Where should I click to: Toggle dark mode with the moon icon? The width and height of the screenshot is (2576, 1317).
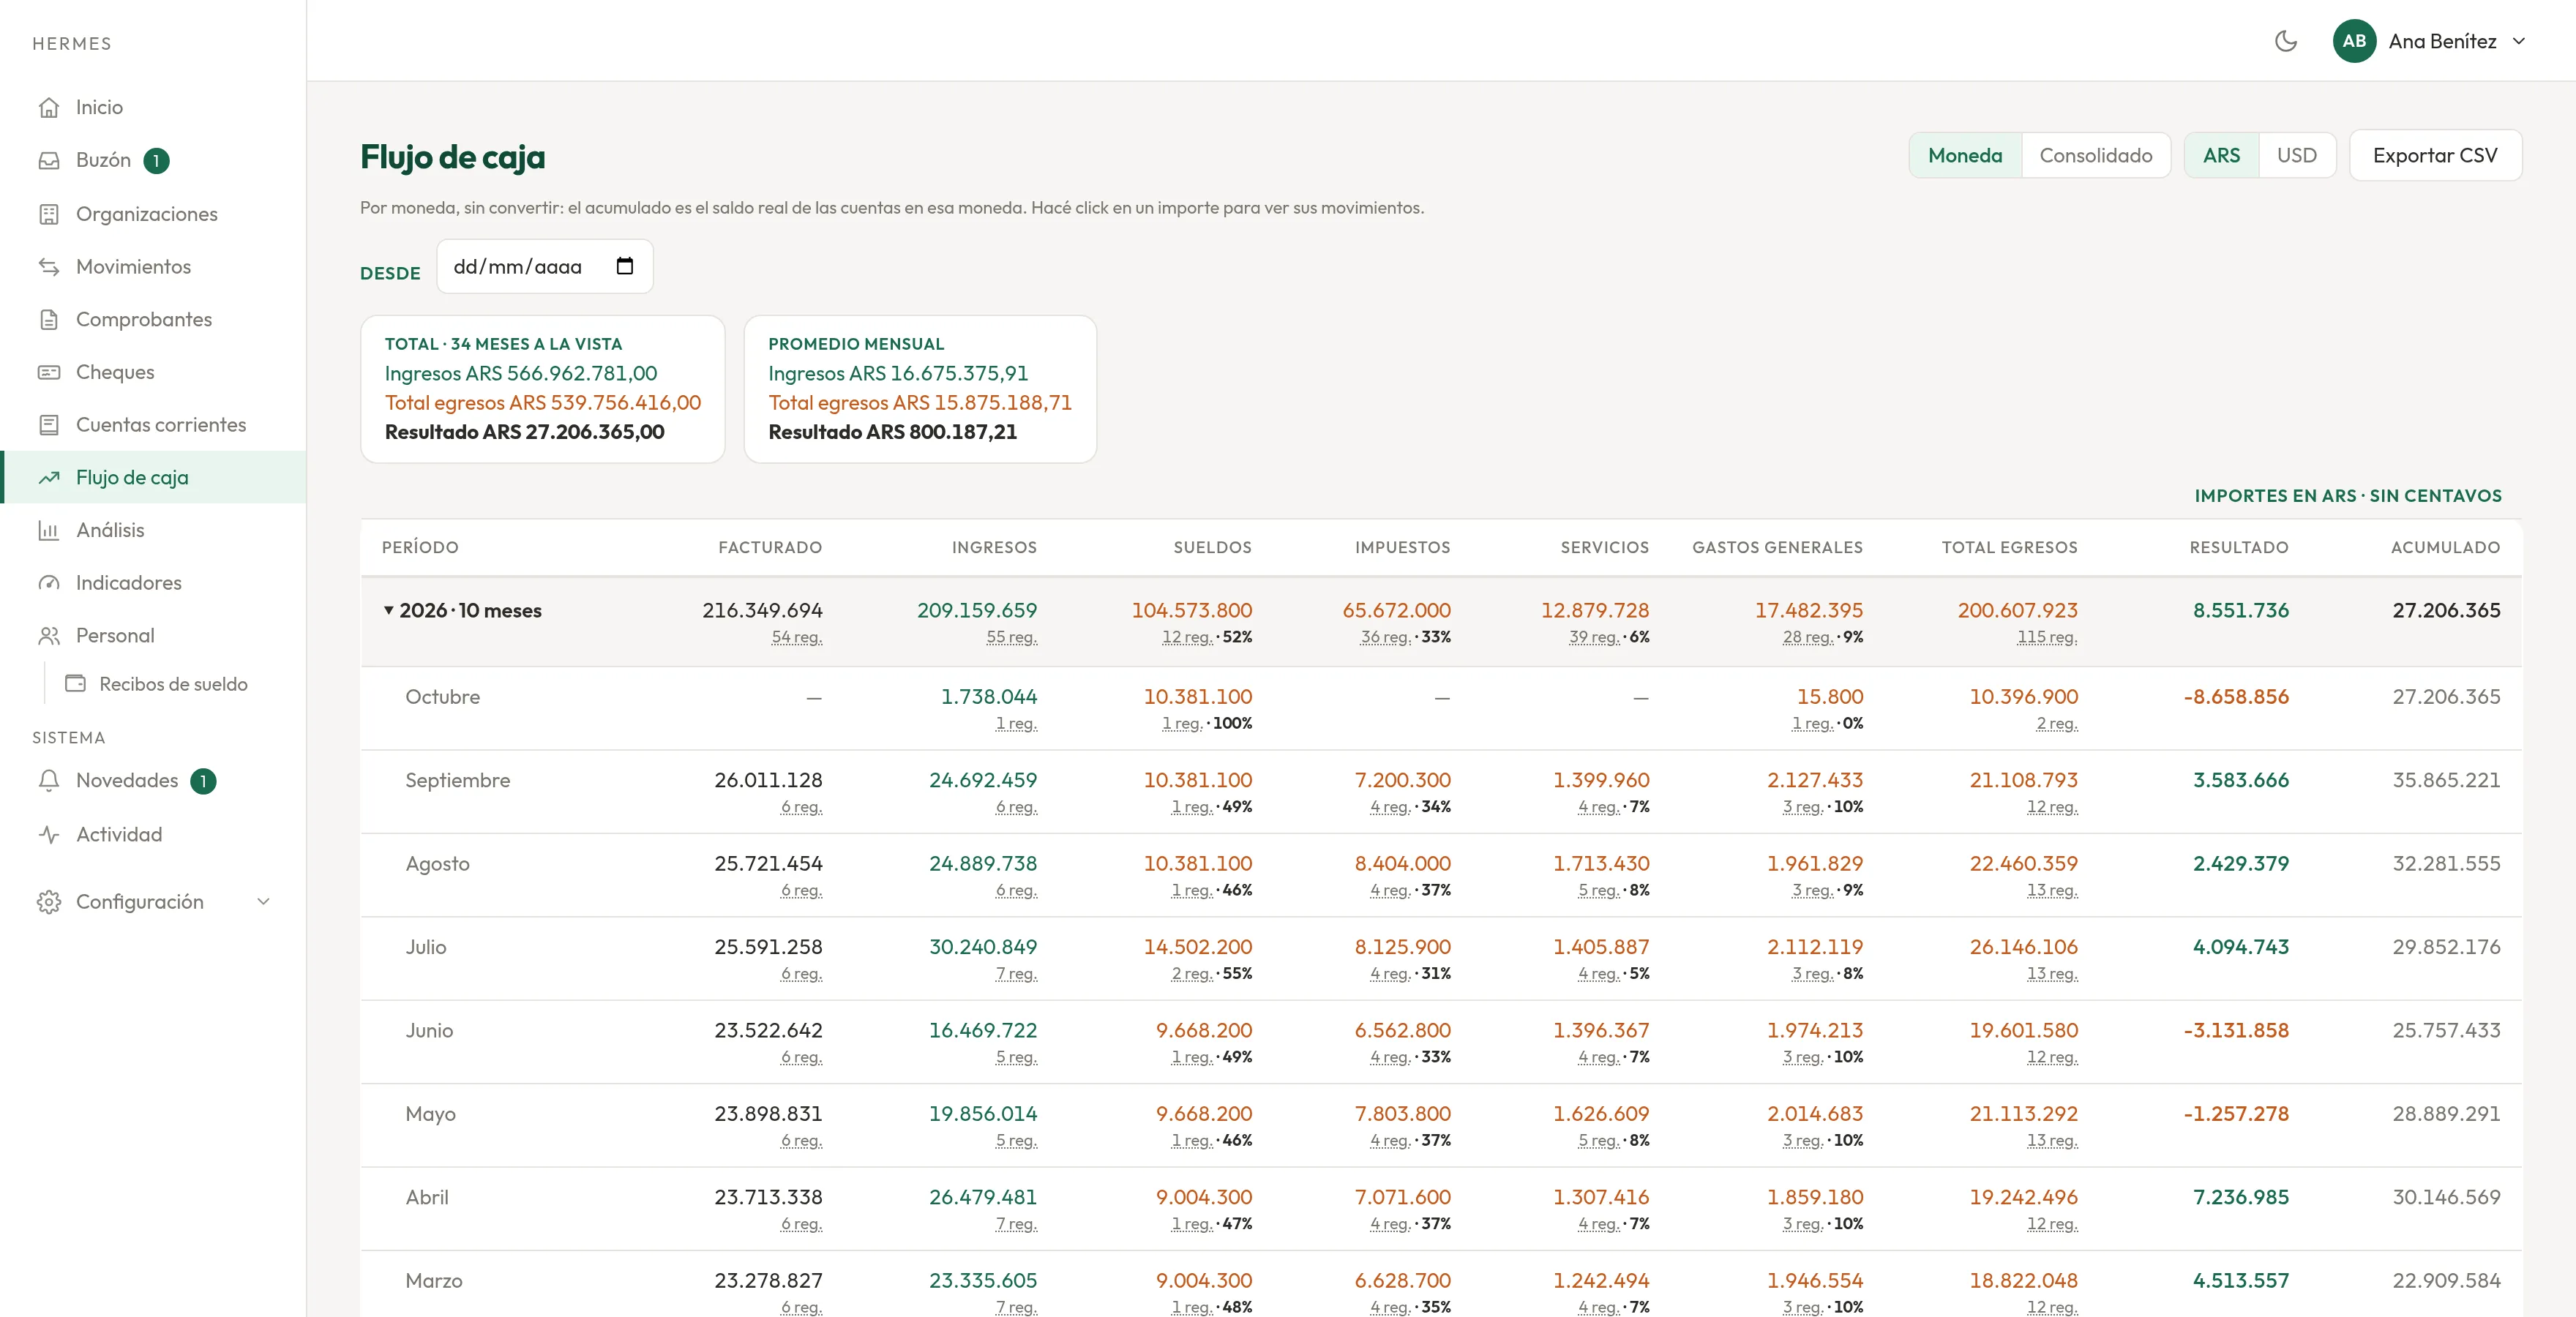coord(2286,41)
